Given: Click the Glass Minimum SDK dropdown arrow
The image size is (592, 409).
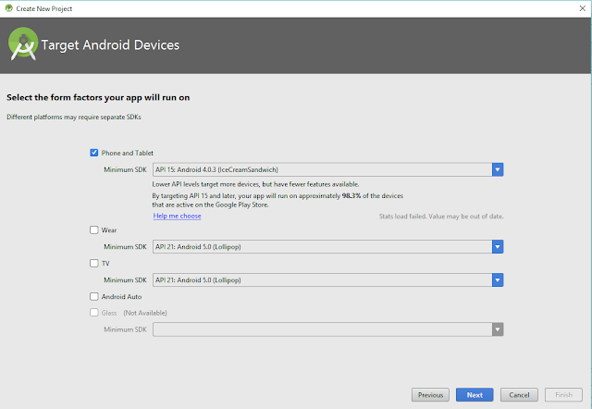Looking at the screenshot, I should pyautogui.click(x=498, y=328).
